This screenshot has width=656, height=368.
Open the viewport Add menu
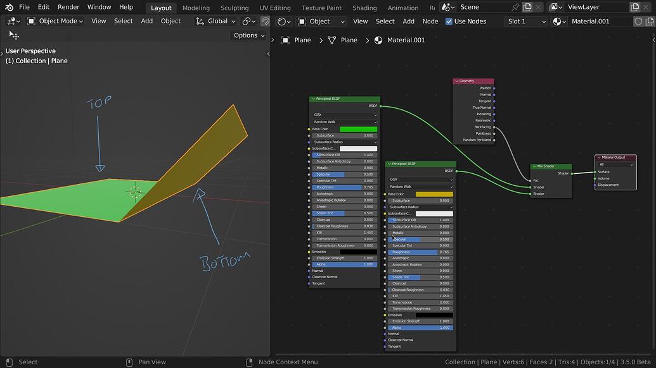tap(146, 21)
